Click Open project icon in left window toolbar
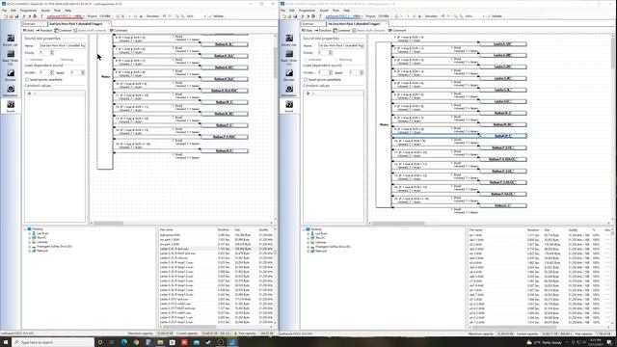 (x=11, y=16)
